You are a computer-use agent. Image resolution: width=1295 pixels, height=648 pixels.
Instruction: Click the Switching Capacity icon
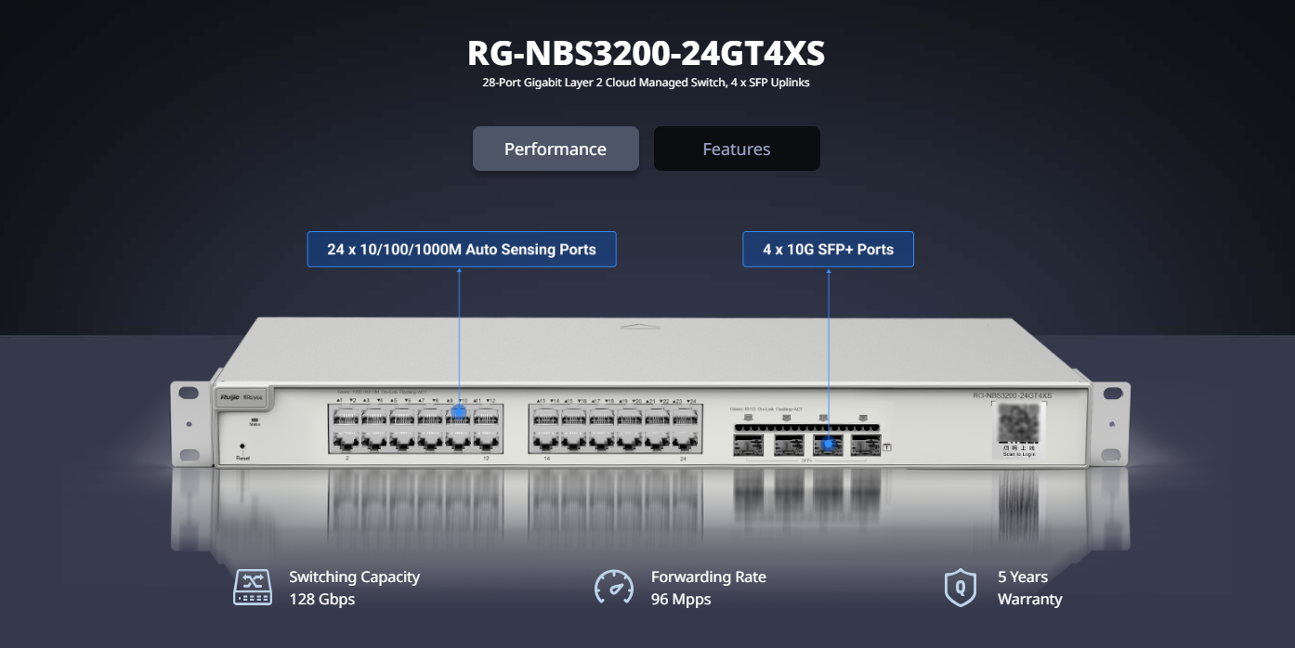[252, 588]
